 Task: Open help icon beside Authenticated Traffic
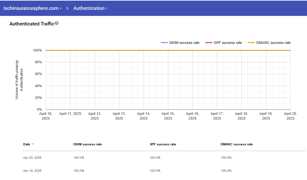point(56,23)
